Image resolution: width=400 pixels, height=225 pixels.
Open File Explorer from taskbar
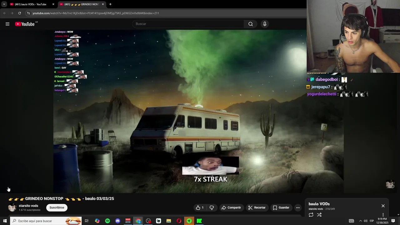tap(169, 221)
